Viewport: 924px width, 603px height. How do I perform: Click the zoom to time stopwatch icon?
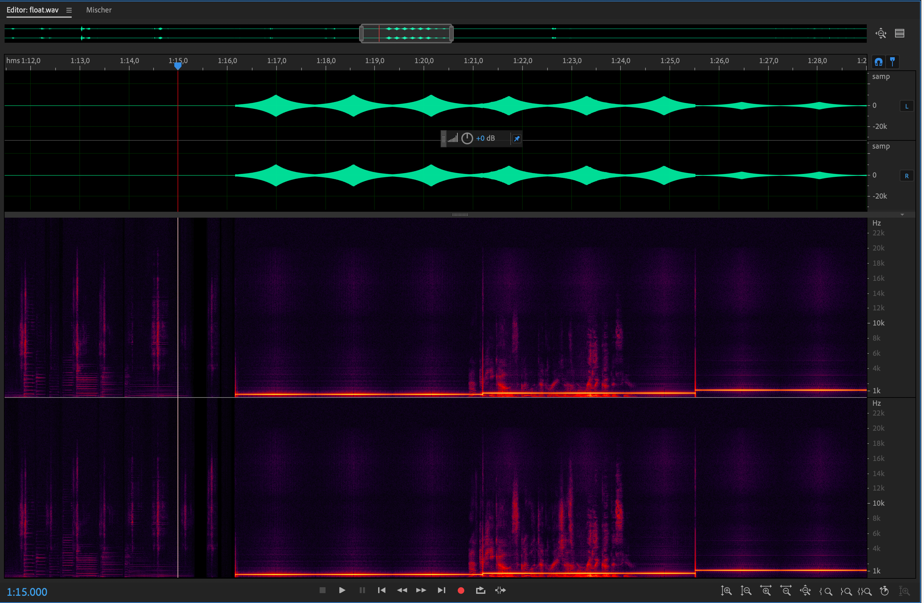(885, 591)
